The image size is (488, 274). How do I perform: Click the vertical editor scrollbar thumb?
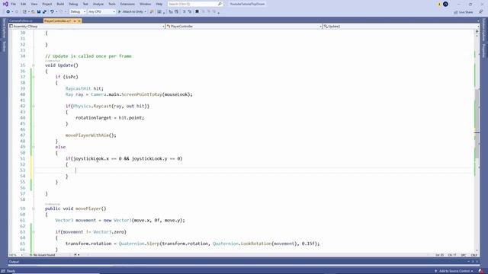click(477, 124)
